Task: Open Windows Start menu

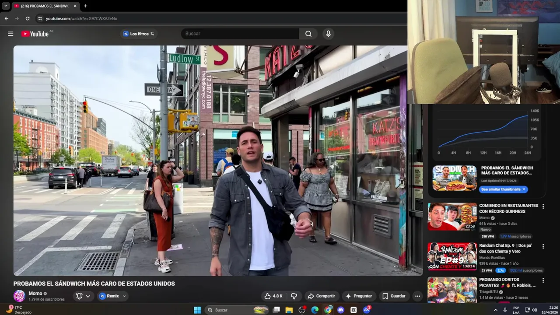Action: tap(197, 310)
